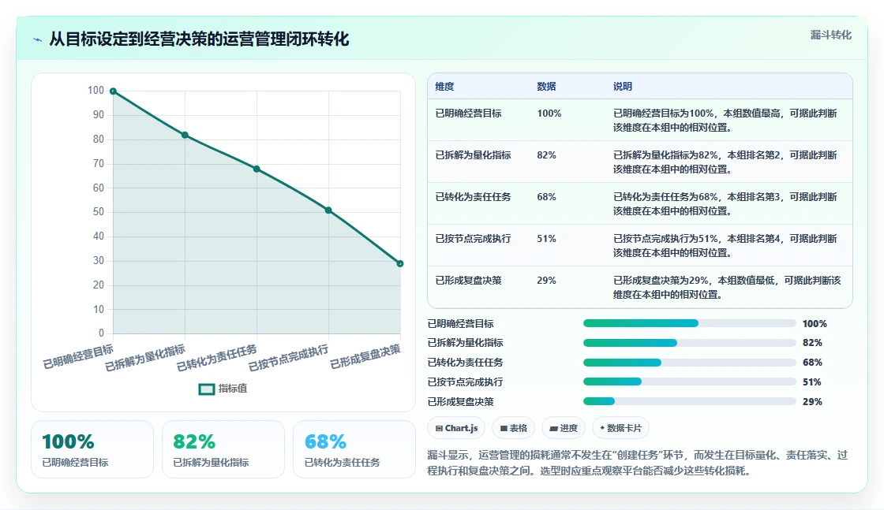This screenshot has width=884, height=510.
Task: Open the 100% 已明确经营目标 data card
Action: click(92, 449)
